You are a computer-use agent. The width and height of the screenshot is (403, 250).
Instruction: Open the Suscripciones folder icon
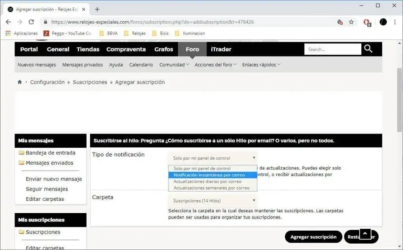[x=22, y=232]
